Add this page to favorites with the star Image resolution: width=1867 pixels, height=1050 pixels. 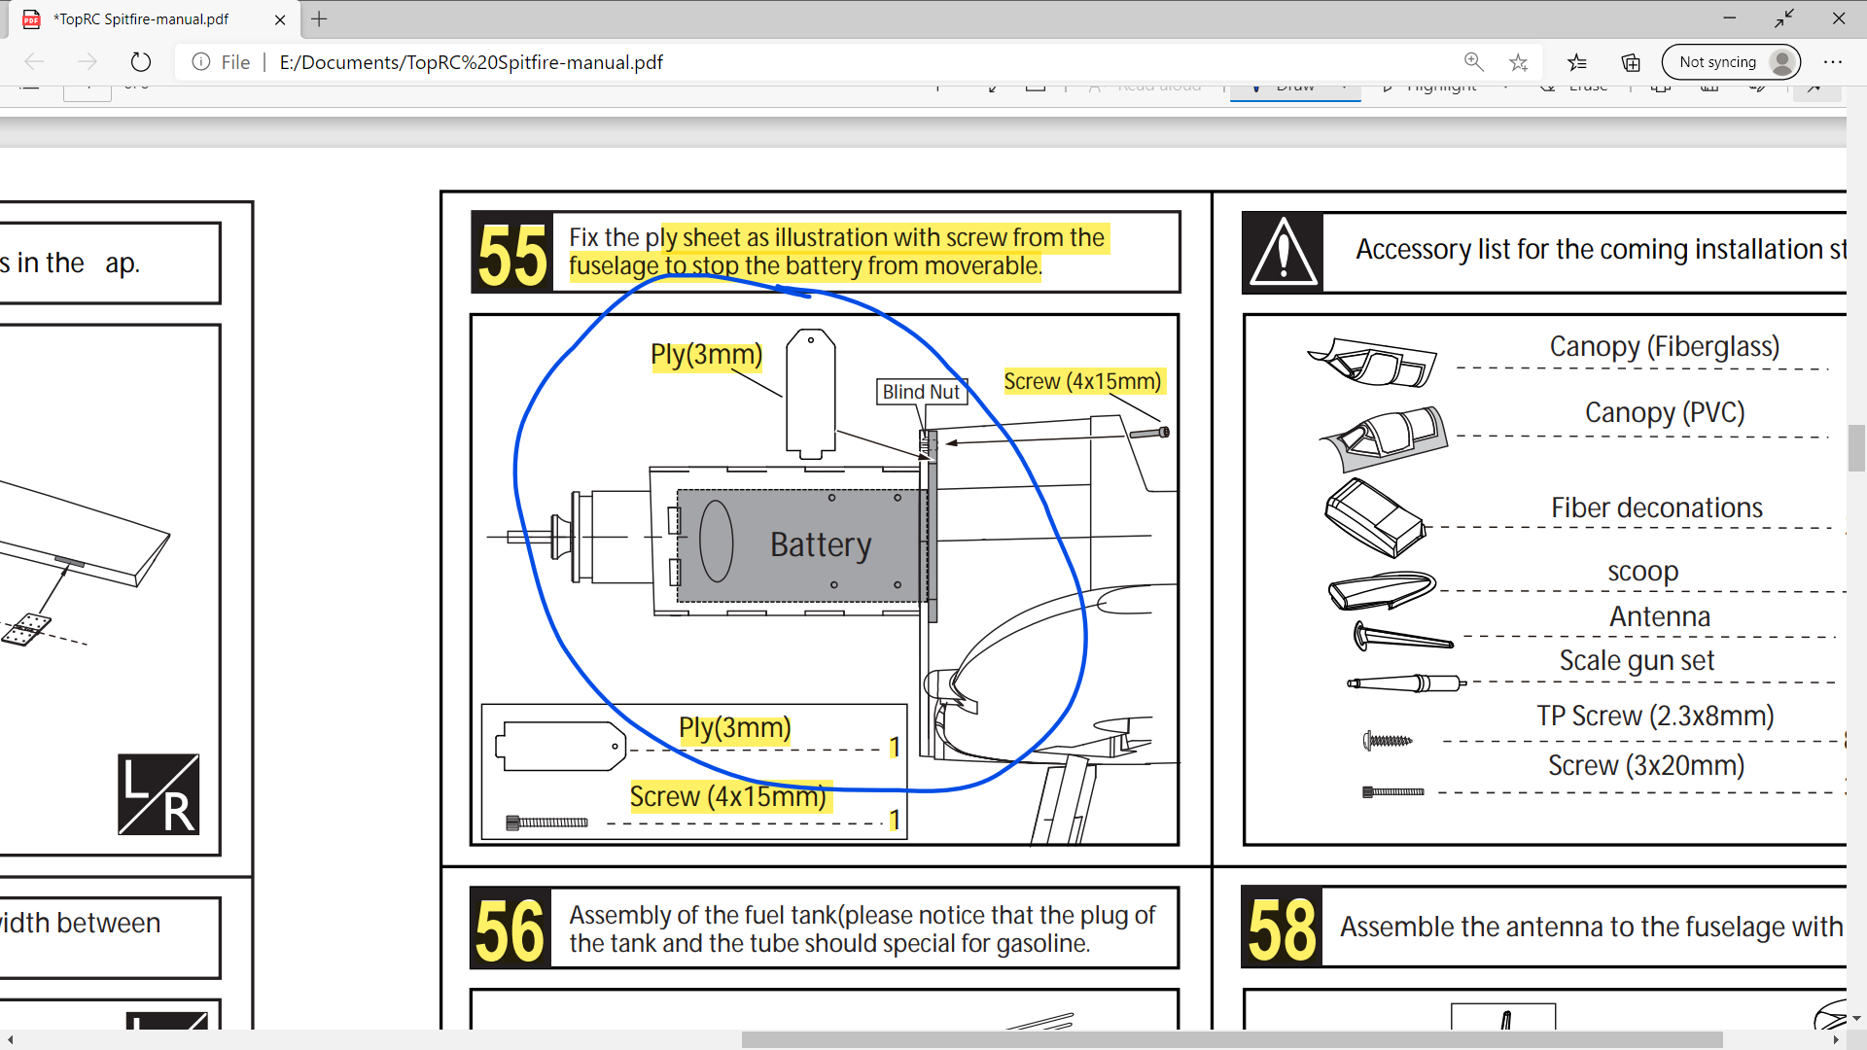(1518, 62)
